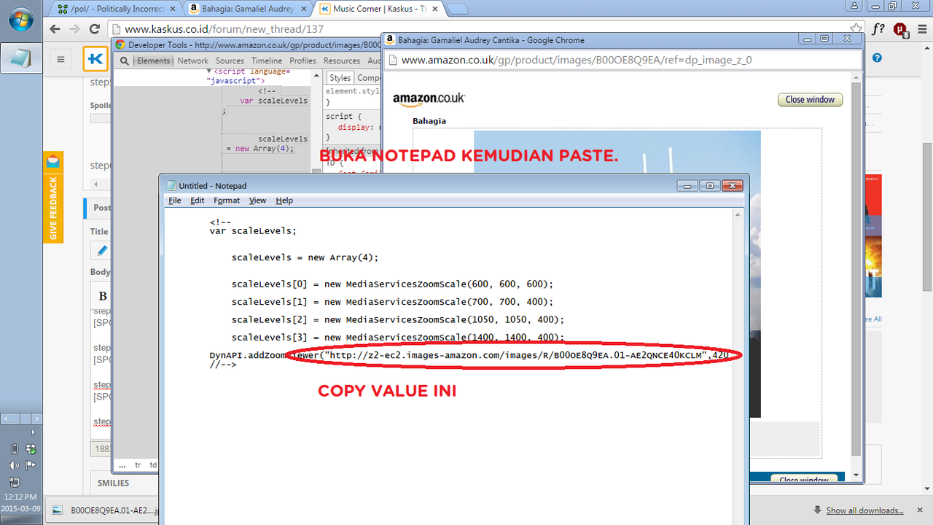Select the Elements tab in Developer Tools
Viewport: 933px width, 525px height.
154,61
